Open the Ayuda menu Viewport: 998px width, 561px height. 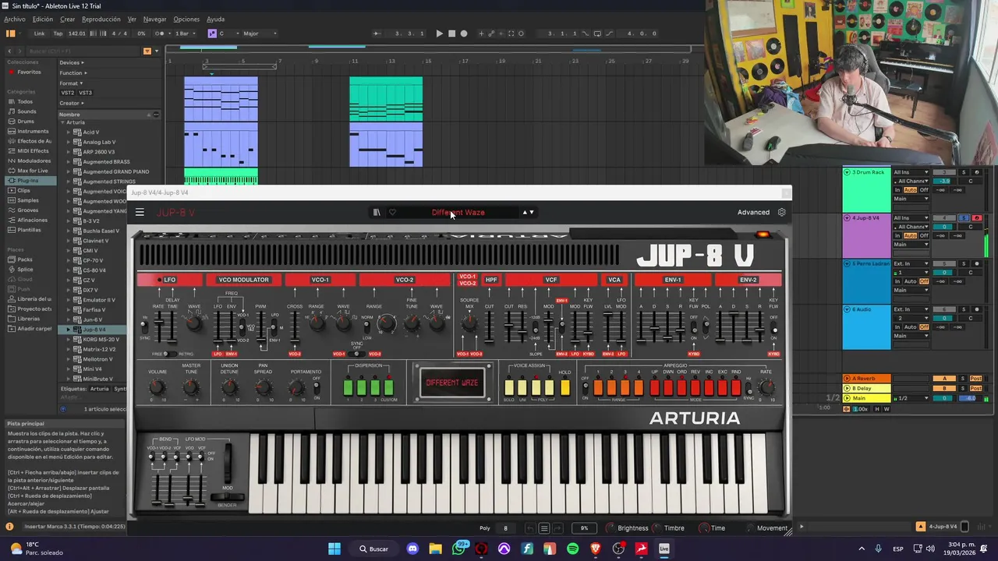point(215,19)
